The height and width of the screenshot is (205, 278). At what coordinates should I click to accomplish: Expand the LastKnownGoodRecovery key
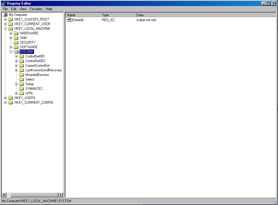pos(16,70)
